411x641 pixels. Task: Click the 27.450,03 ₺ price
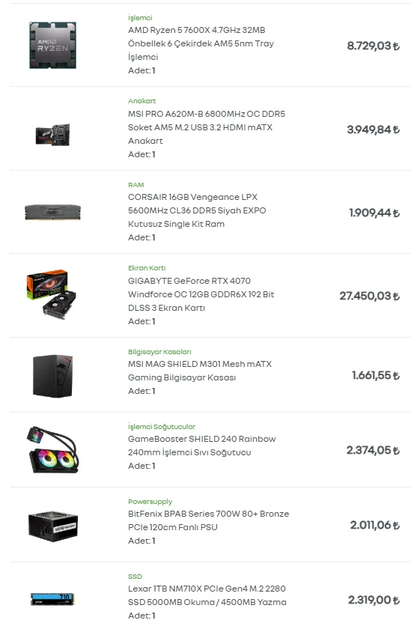click(369, 296)
